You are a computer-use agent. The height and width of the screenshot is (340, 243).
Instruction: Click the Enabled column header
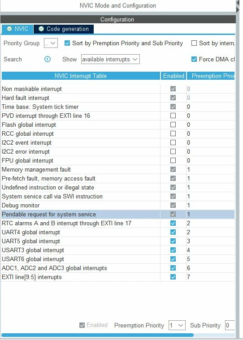(x=174, y=76)
